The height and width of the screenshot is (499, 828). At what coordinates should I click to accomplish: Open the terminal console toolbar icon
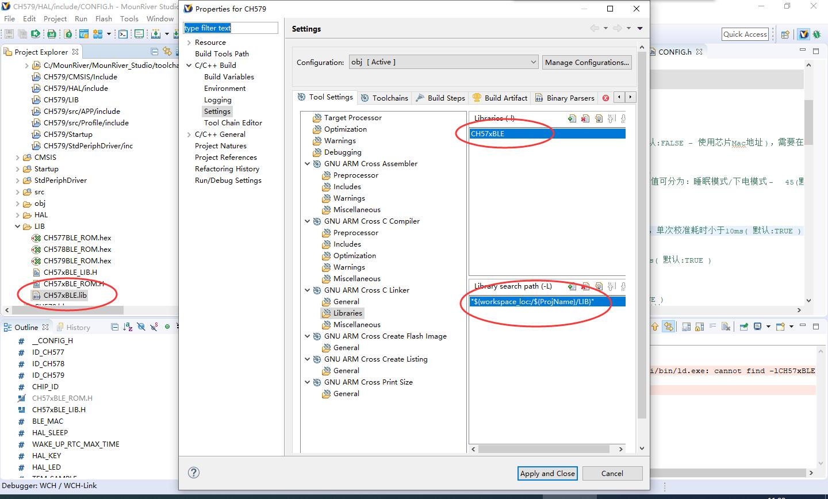tap(123, 34)
